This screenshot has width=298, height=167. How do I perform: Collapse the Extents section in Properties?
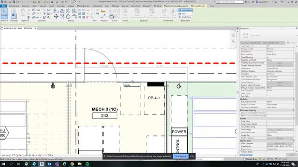click(x=294, y=119)
